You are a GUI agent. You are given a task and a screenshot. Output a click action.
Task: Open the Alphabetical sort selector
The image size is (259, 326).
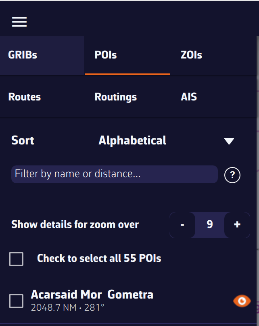tap(132, 140)
